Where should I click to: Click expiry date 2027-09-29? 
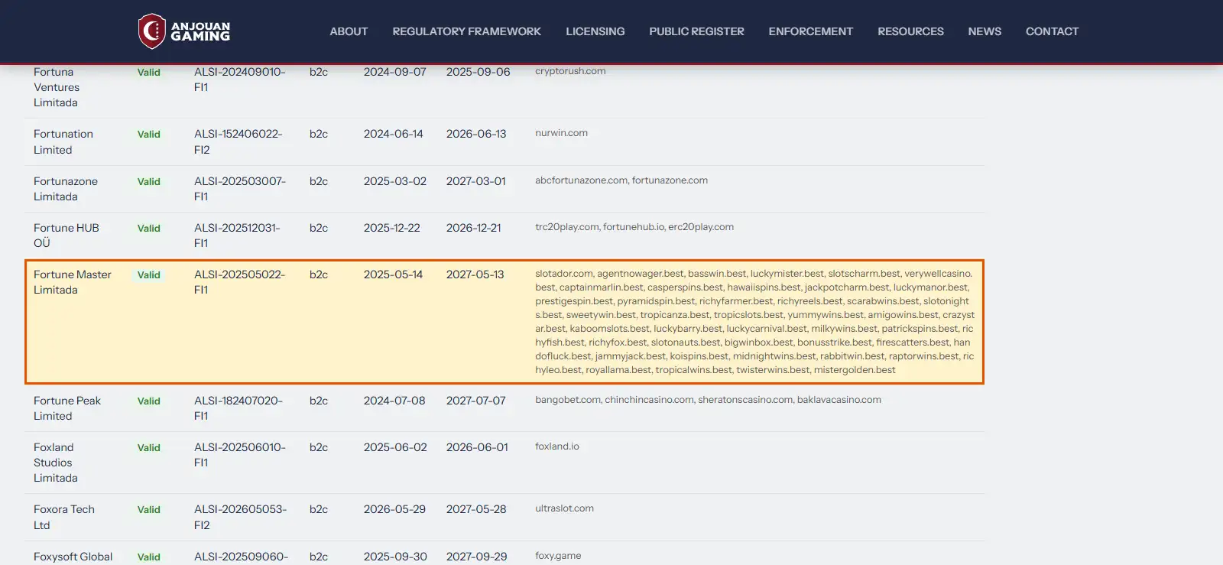click(477, 557)
